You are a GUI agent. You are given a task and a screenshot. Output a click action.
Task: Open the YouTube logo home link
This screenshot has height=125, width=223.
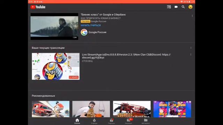tap(38, 7)
